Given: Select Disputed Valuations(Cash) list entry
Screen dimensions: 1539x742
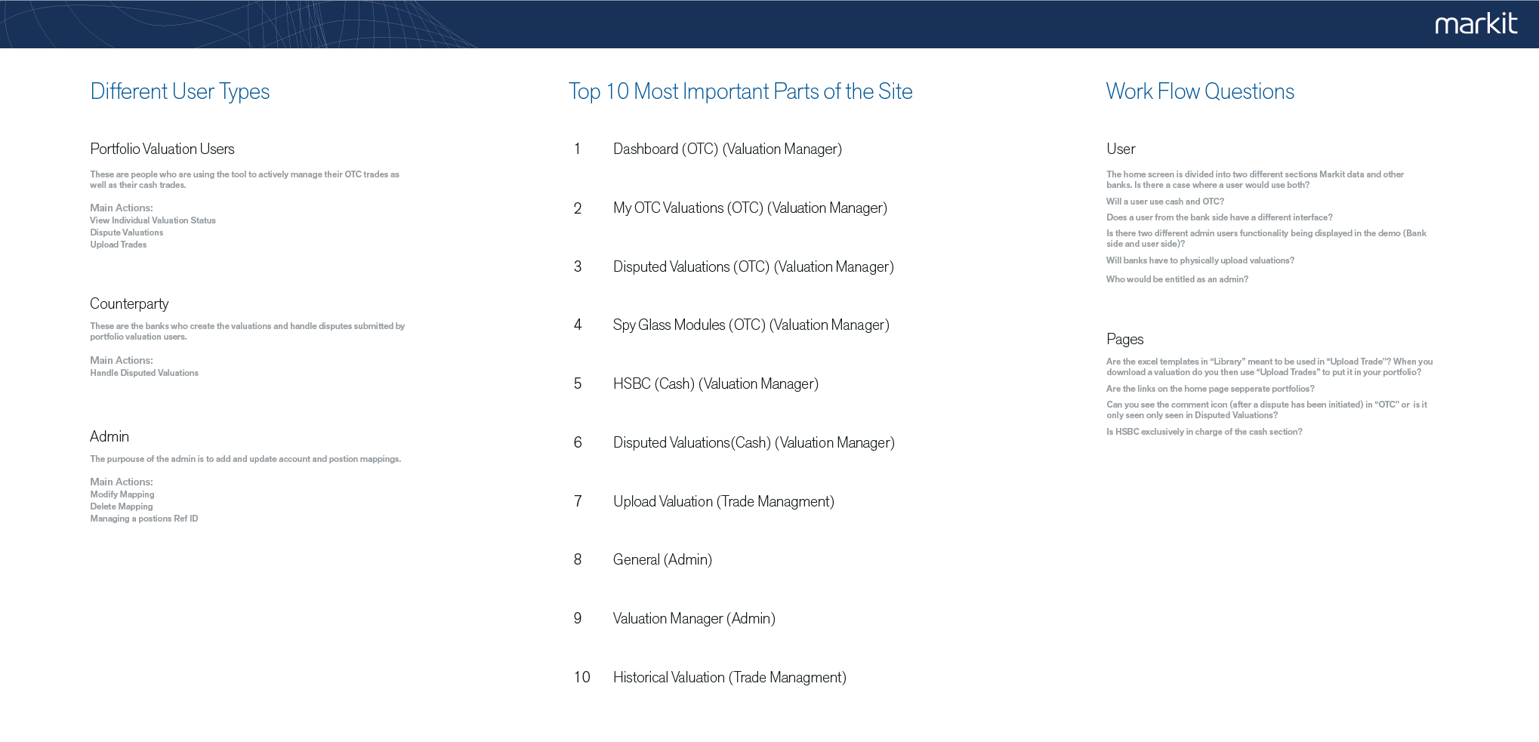Looking at the screenshot, I should [753, 443].
